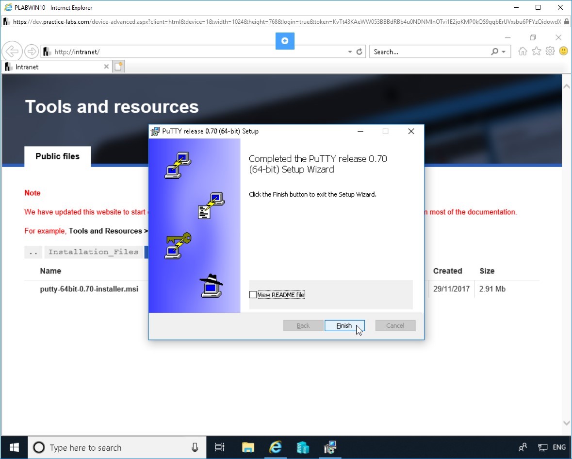Click the scrollbar up arrow on the page
This screenshot has height=459, width=572.
[x=567, y=86]
